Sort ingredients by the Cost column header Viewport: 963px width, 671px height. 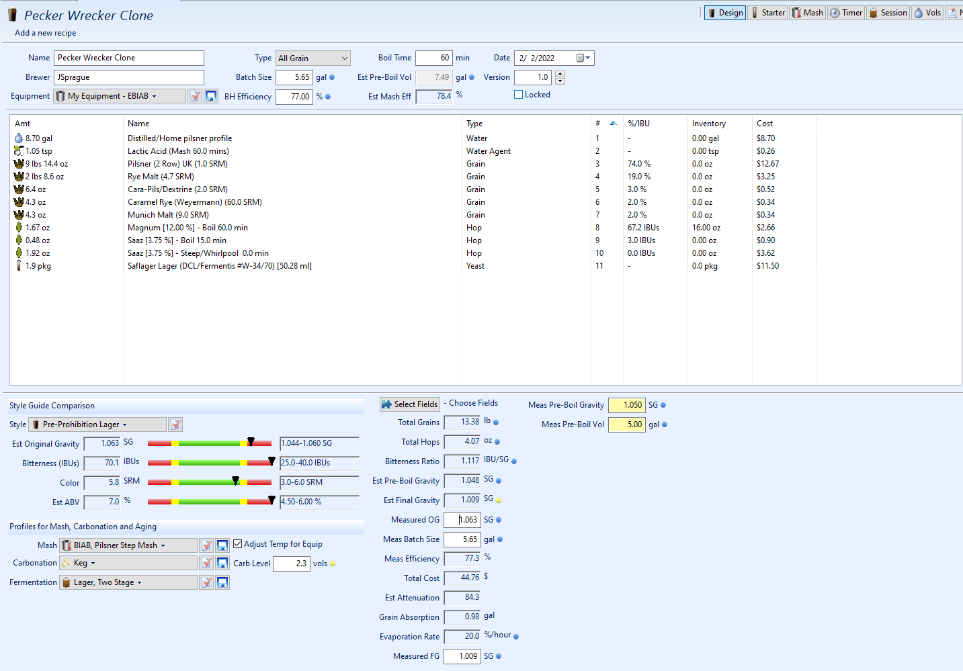coord(784,124)
